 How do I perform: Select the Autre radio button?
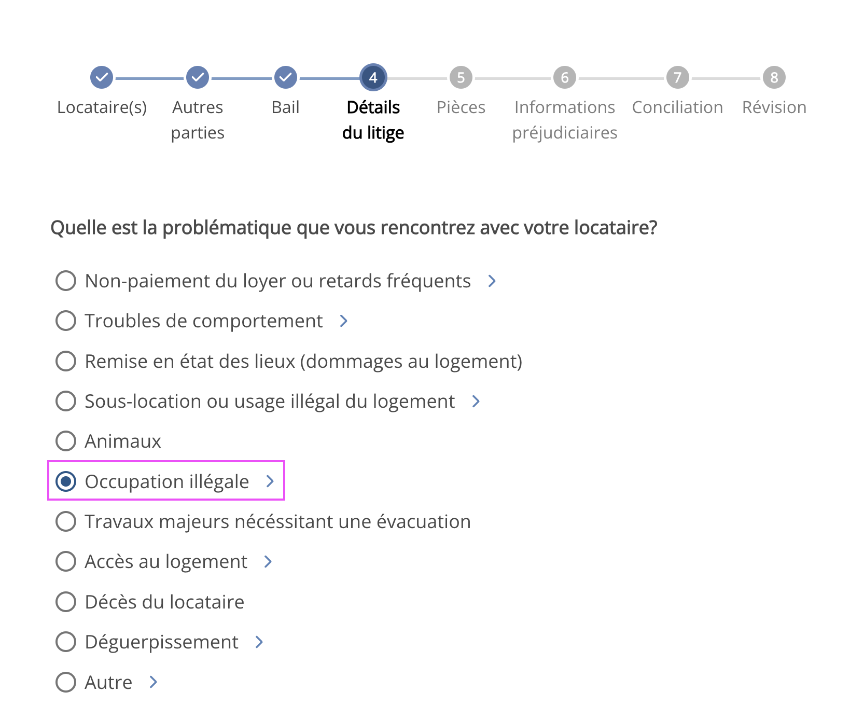click(x=66, y=682)
